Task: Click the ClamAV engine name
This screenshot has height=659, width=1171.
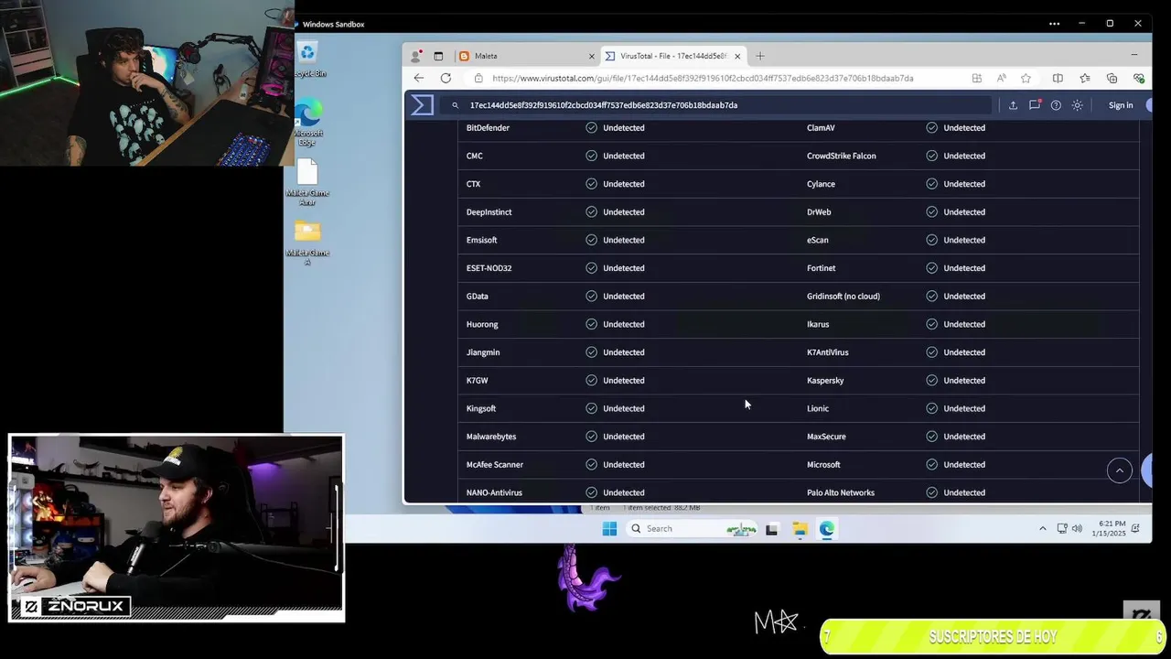Action: click(821, 128)
